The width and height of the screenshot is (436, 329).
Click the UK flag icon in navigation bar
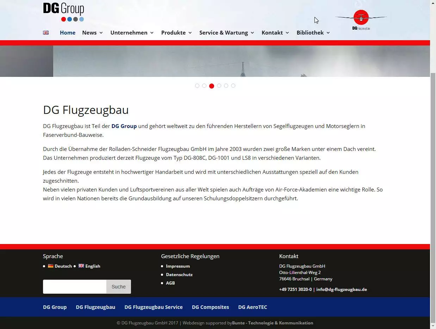(x=46, y=32)
